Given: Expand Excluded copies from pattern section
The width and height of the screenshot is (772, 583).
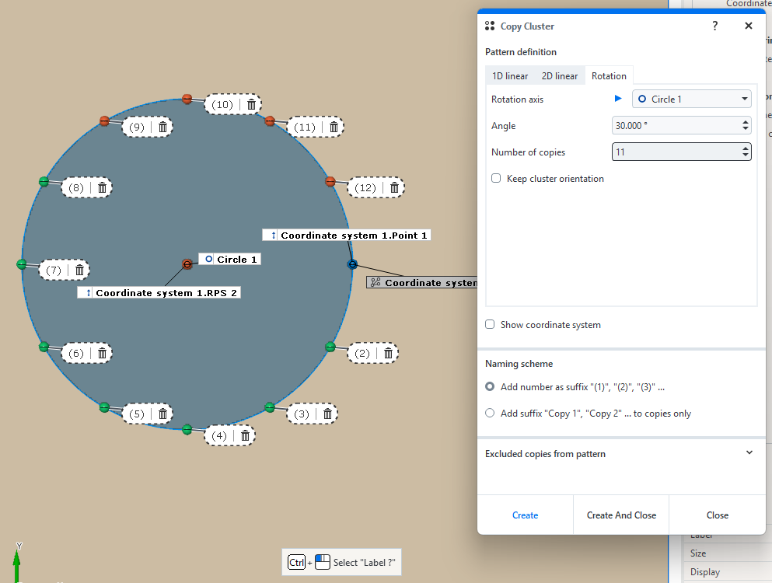Looking at the screenshot, I should pos(749,452).
